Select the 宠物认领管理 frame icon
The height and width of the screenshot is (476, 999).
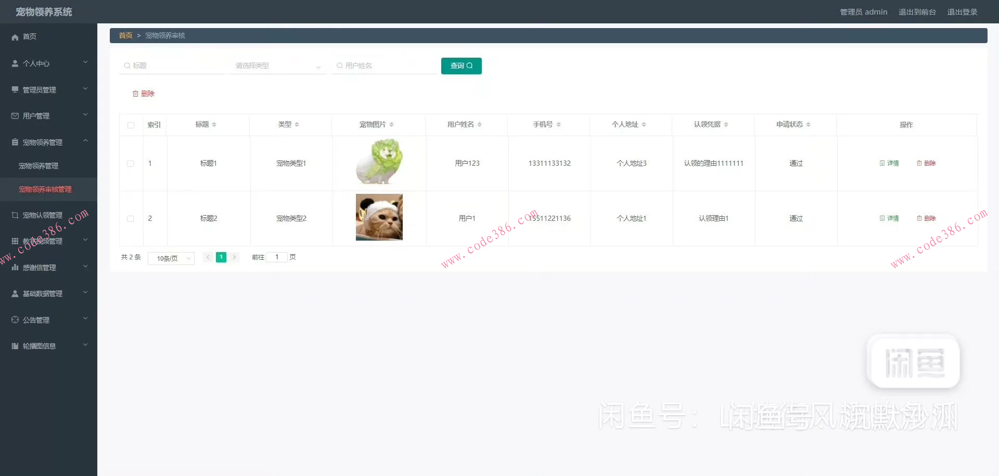tap(15, 215)
